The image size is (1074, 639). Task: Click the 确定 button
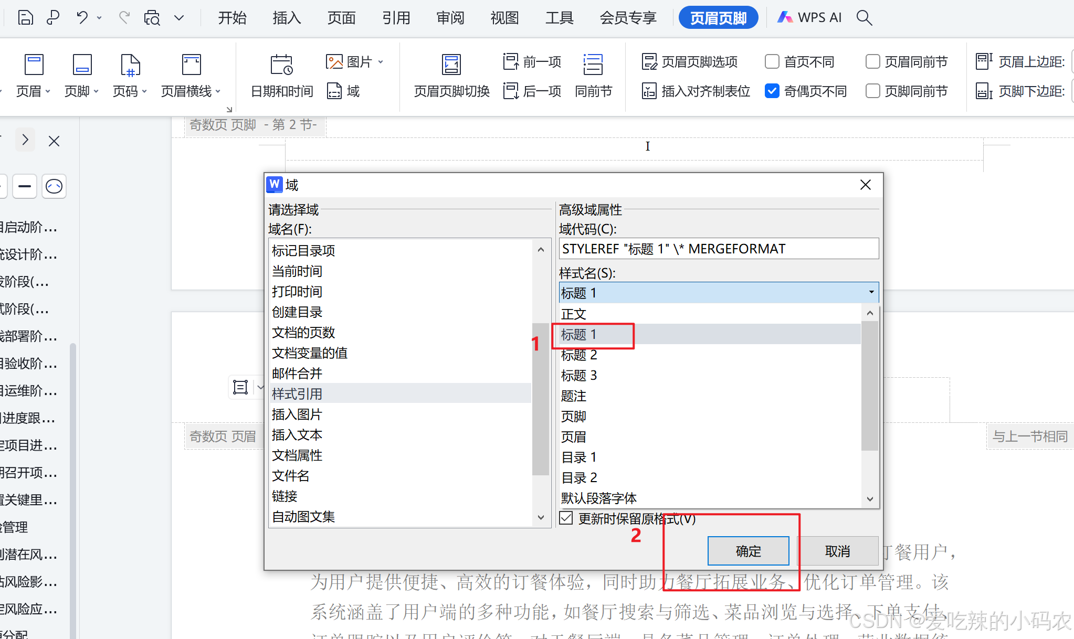748,551
